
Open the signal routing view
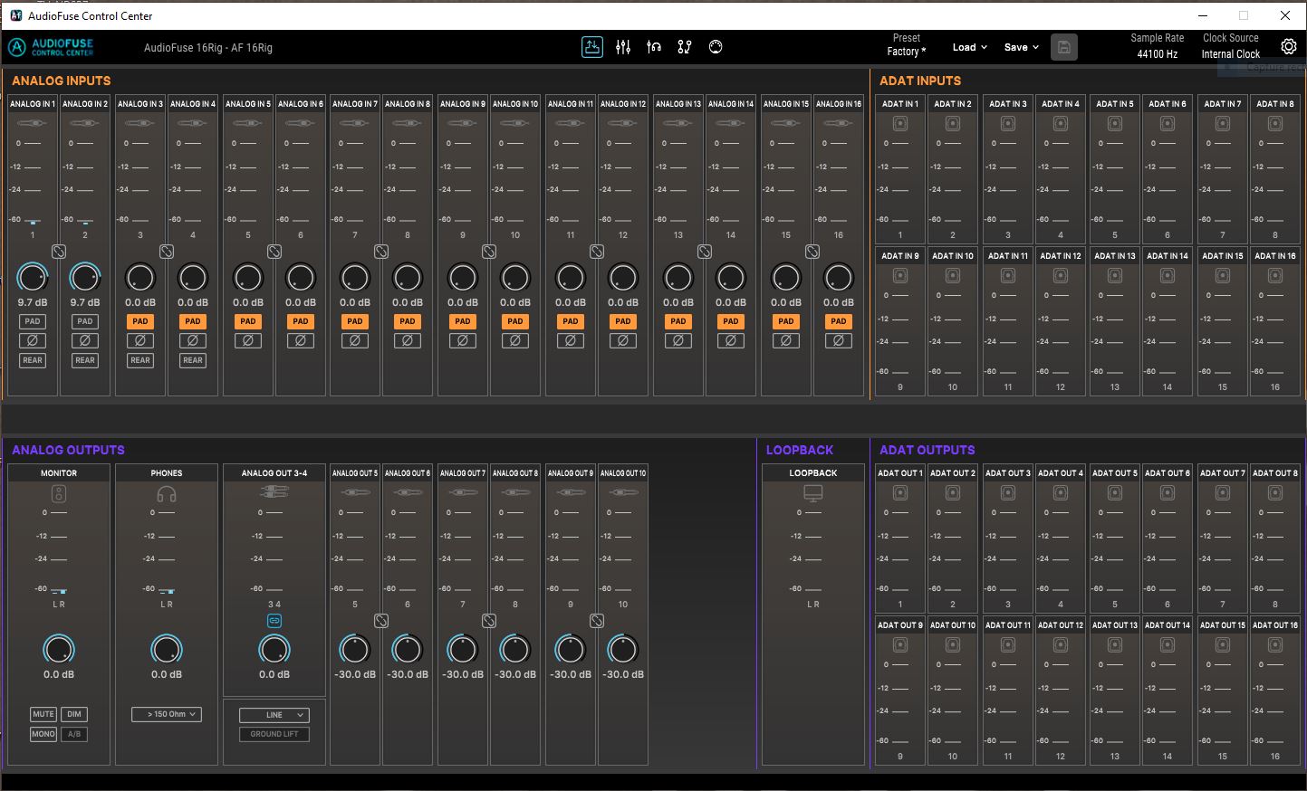tap(685, 46)
